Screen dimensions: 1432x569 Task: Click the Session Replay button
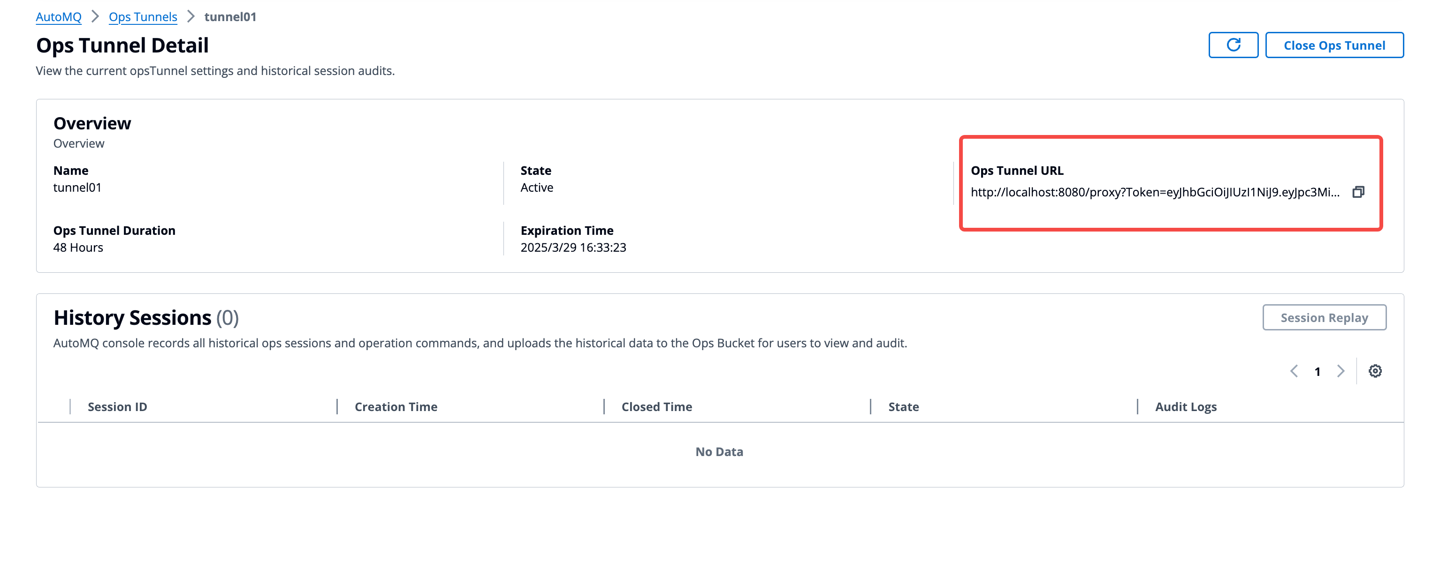tap(1324, 317)
